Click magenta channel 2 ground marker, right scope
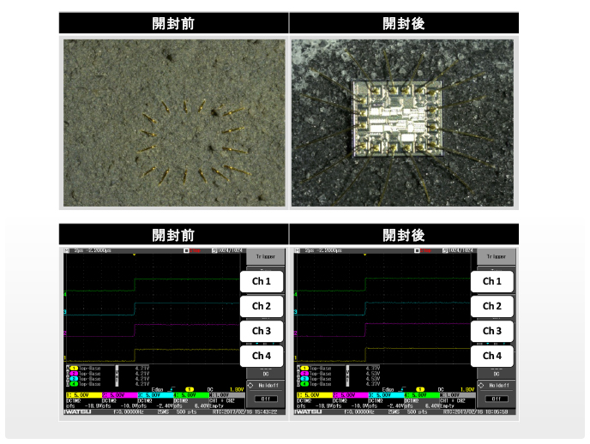The height and width of the screenshot is (444, 590). click(x=296, y=333)
